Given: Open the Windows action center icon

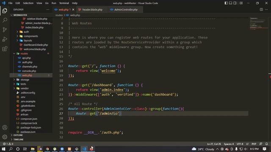Looking at the screenshot, I should (264, 149).
